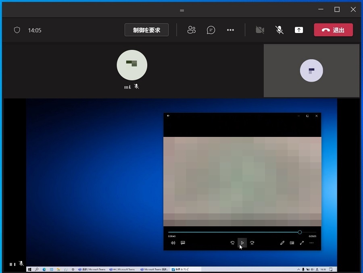Click the 制御を要求 (request control) button
This screenshot has height=273, width=363.
(146, 30)
